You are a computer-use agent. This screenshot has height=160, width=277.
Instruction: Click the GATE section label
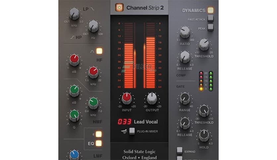point(180,87)
